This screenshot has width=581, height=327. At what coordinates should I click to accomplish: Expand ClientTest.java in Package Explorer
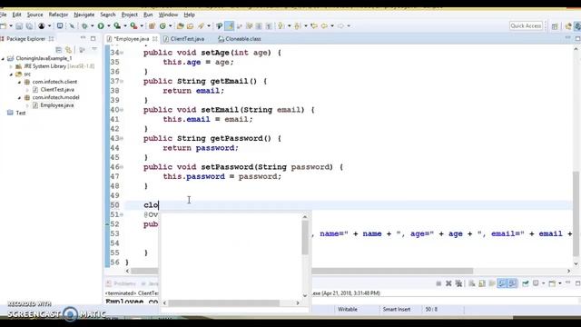click(27, 90)
